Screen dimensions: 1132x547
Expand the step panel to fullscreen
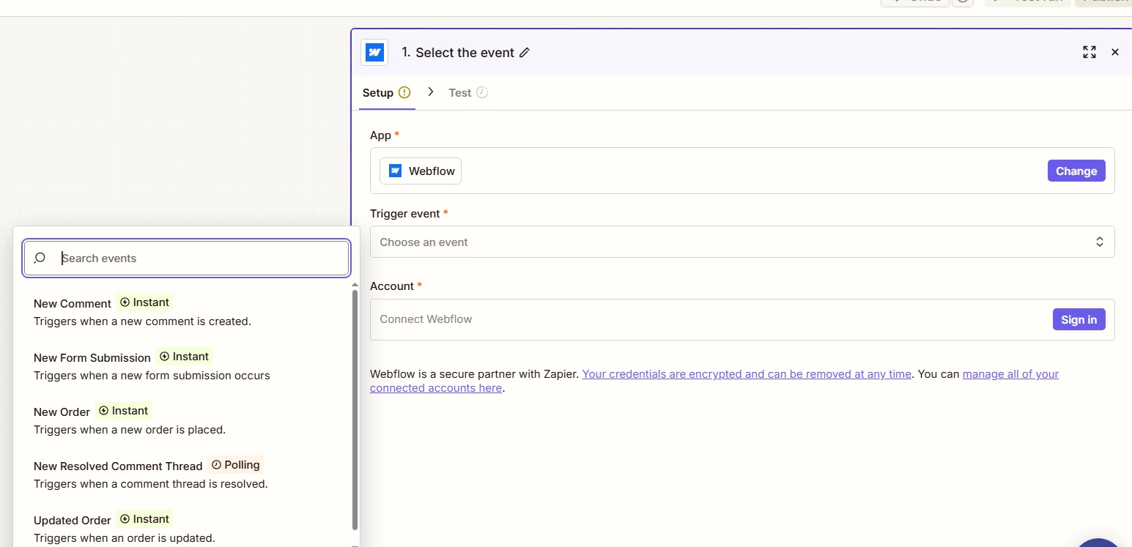tap(1090, 52)
